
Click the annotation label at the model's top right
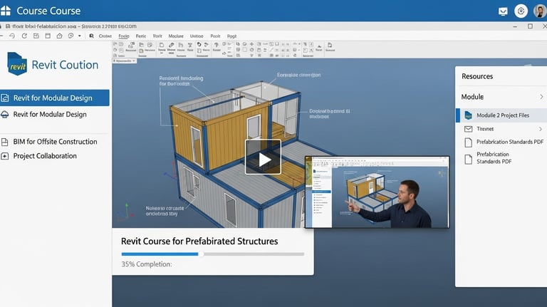[298, 75]
